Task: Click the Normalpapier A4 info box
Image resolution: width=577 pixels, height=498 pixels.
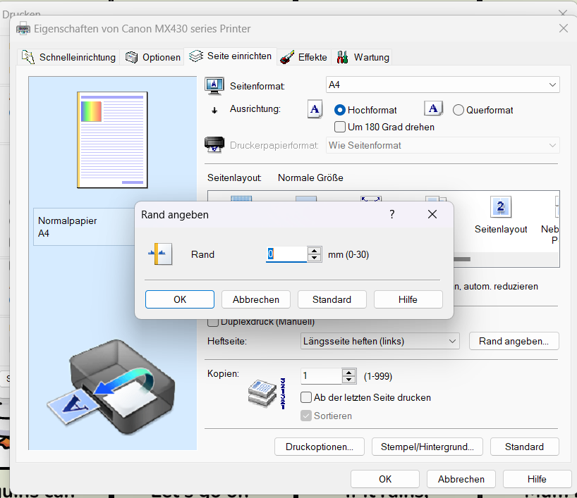Action: tap(84, 227)
